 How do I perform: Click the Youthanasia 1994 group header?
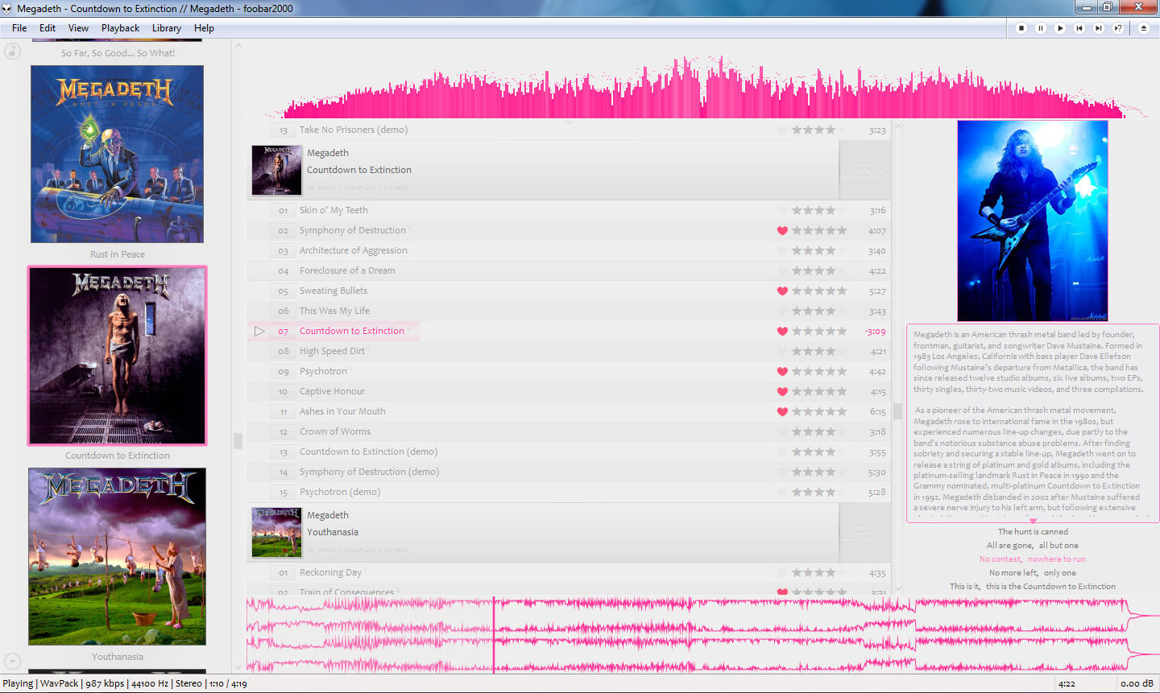[569, 532]
